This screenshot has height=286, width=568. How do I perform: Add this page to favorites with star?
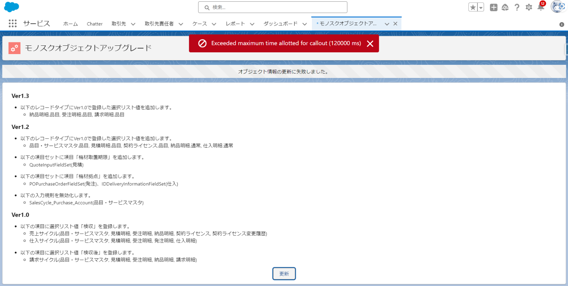click(x=473, y=7)
